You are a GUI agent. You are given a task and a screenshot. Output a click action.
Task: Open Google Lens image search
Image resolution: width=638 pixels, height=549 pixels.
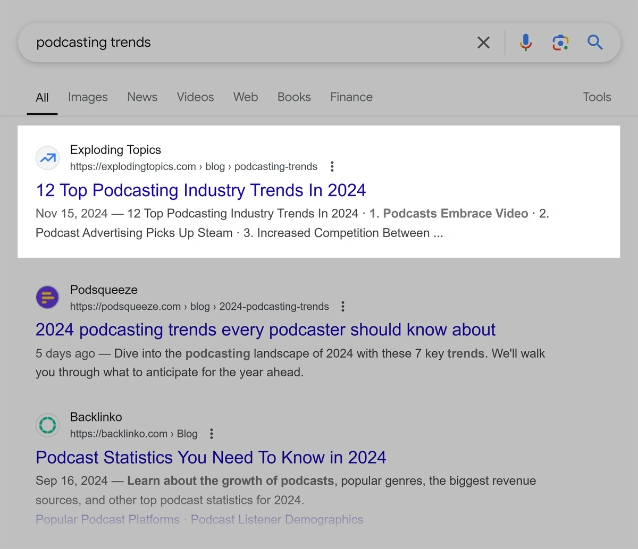pos(560,43)
